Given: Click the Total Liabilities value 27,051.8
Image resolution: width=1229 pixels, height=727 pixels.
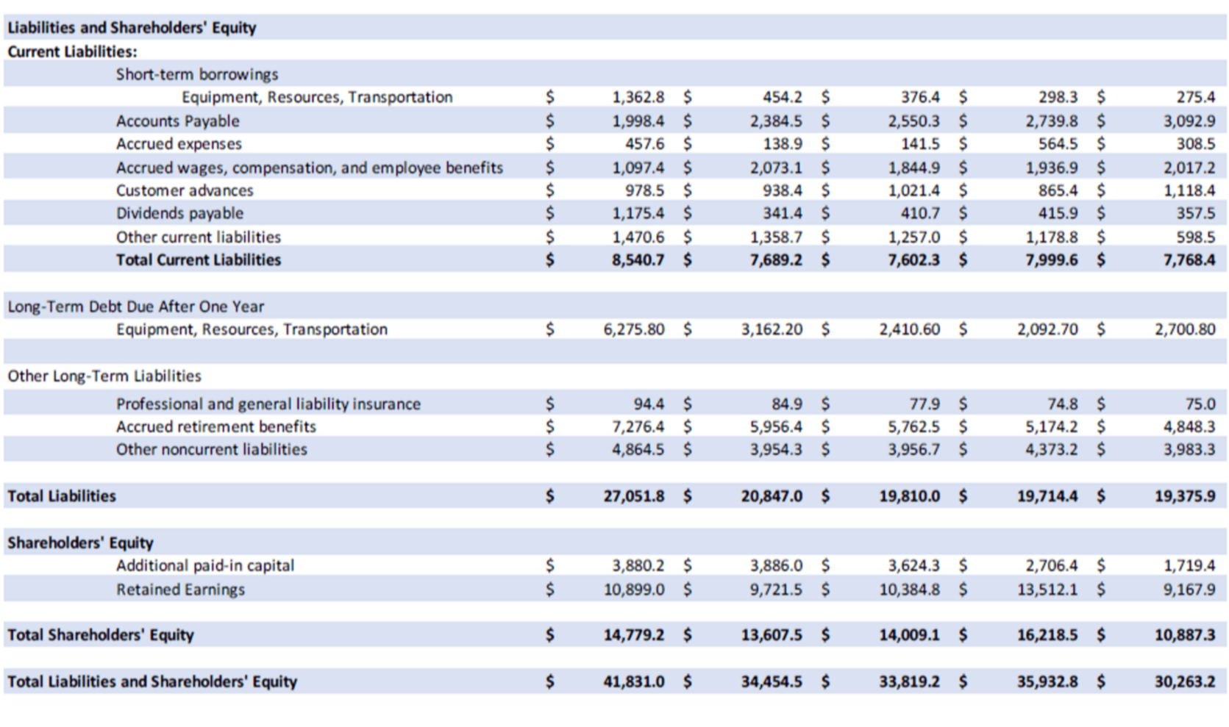Looking at the screenshot, I should tap(633, 496).
